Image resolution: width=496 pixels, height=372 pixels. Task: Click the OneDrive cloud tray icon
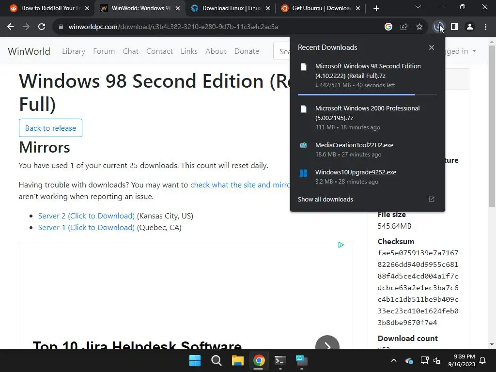pyautogui.click(x=409, y=360)
